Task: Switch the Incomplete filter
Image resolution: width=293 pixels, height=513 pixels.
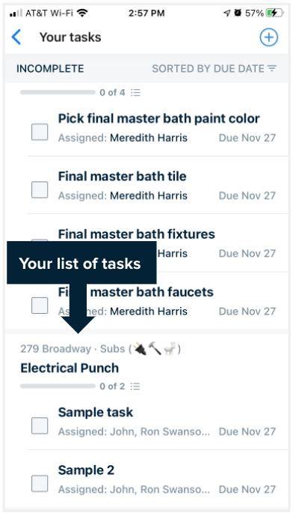Action: [x=50, y=68]
